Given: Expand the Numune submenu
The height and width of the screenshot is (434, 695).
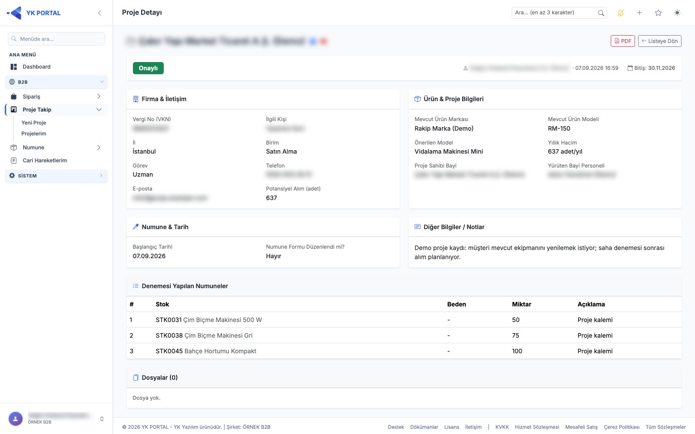Looking at the screenshot, I should [56, 148].
